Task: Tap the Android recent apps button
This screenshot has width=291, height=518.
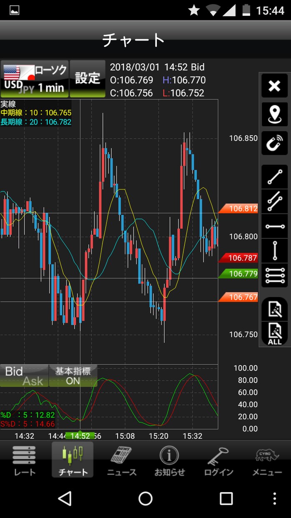Action: tap(226, 498)
